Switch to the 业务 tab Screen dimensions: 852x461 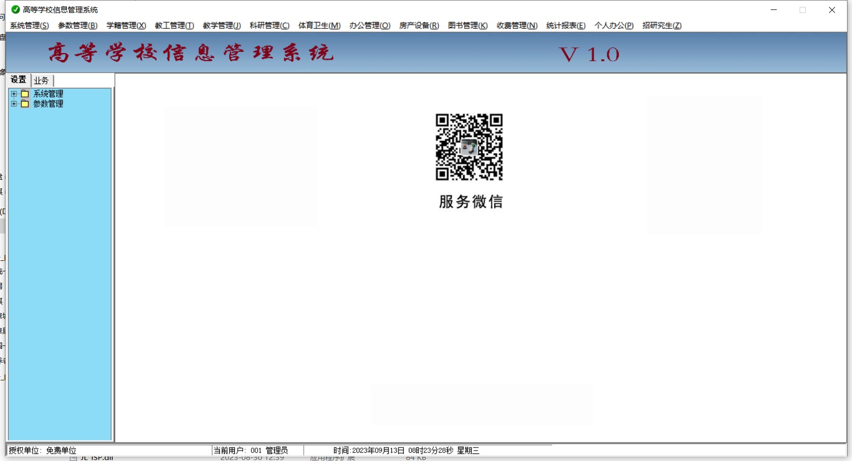pyautogui.click(x=41, y=80)
